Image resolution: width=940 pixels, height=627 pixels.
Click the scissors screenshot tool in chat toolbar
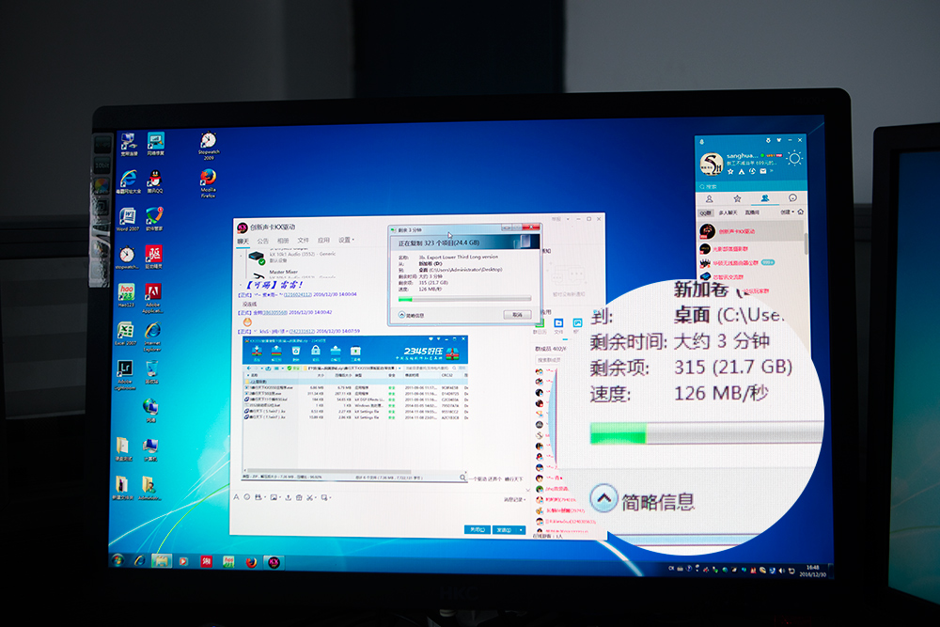(x=310, y=497)
